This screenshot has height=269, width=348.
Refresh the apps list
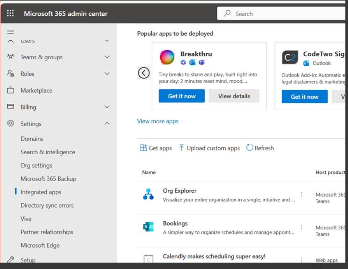point(260,148)
